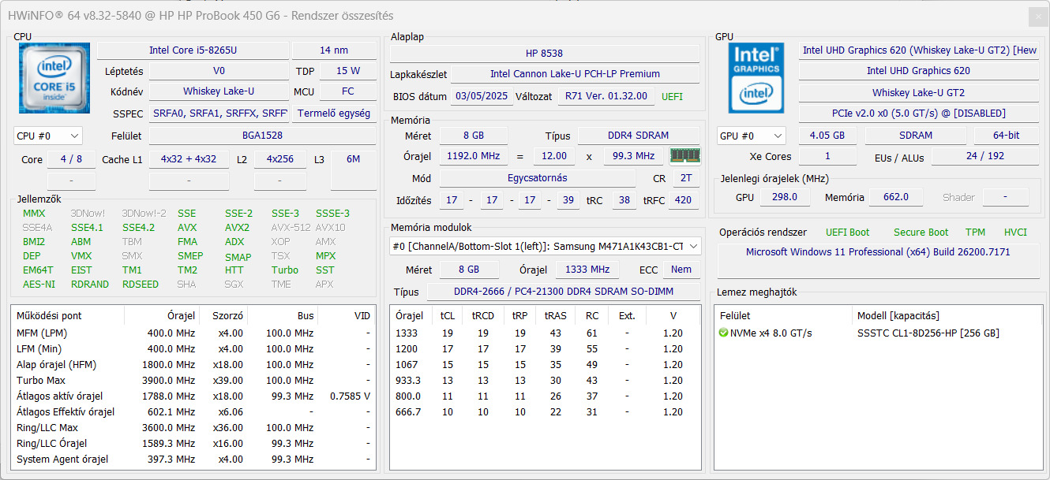
Task: Open the GPU #0 selector dropdown
Action: click(752, 136)
